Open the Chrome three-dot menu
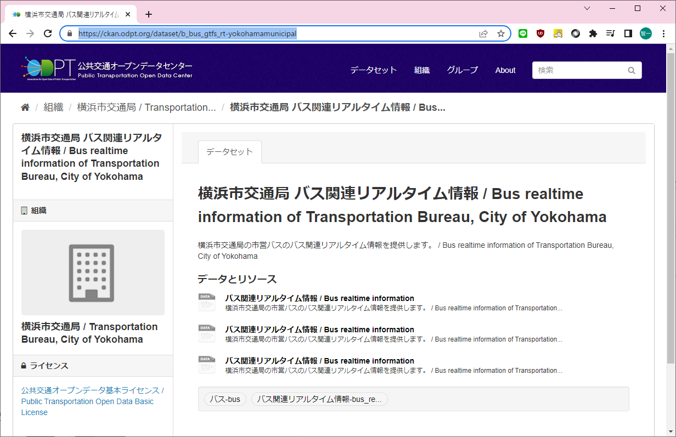 tap(663, 33)
